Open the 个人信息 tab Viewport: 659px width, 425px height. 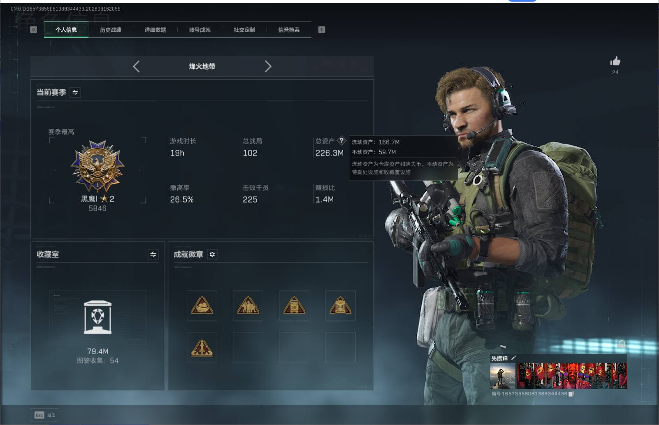66,30
